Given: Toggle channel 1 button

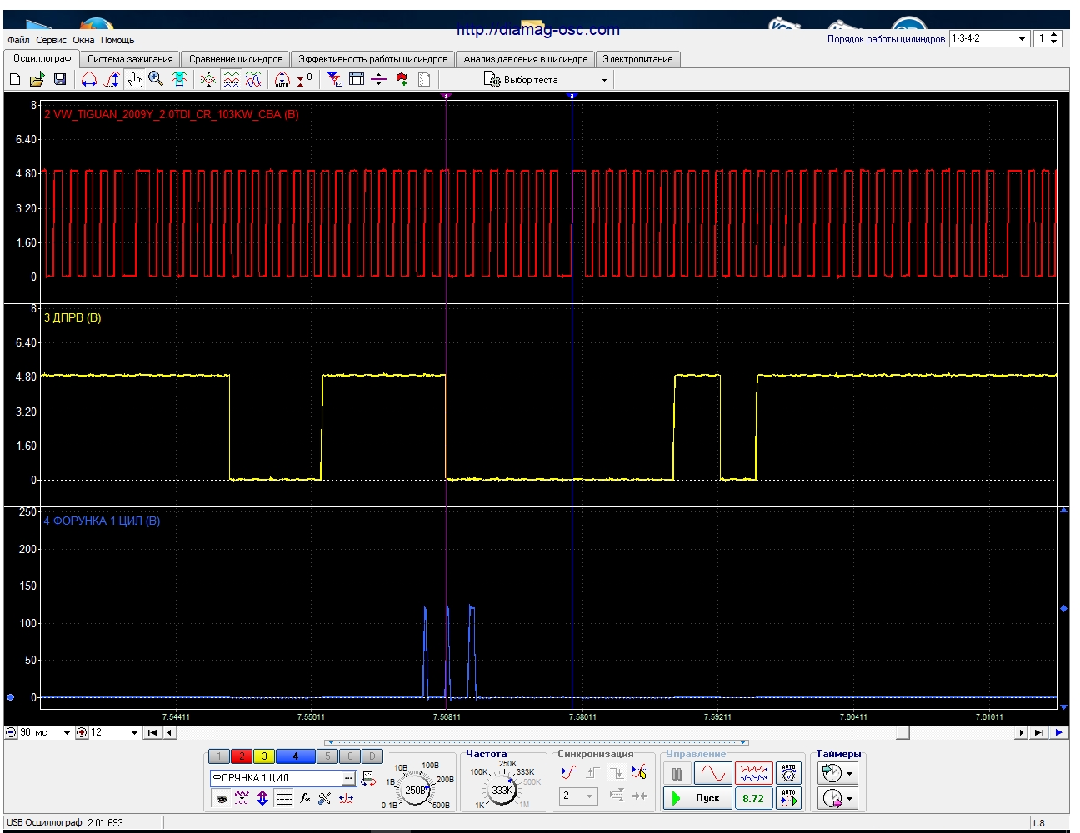Looking at the screenshot, I should [x=218, y=756].
